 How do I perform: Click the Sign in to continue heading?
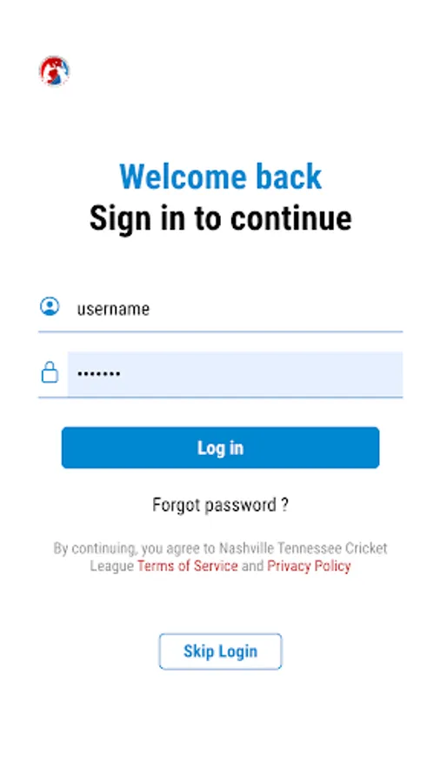(221, 218)
